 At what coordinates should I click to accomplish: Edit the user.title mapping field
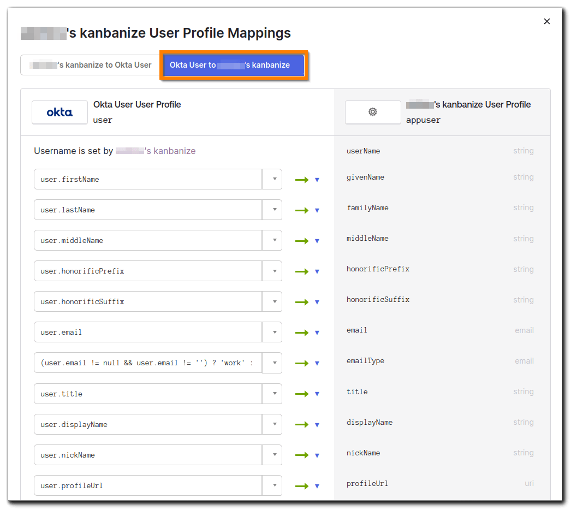tap(148, 394)
